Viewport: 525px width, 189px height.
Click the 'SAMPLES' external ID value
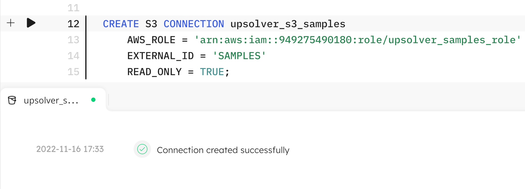[x=239, y=56]
